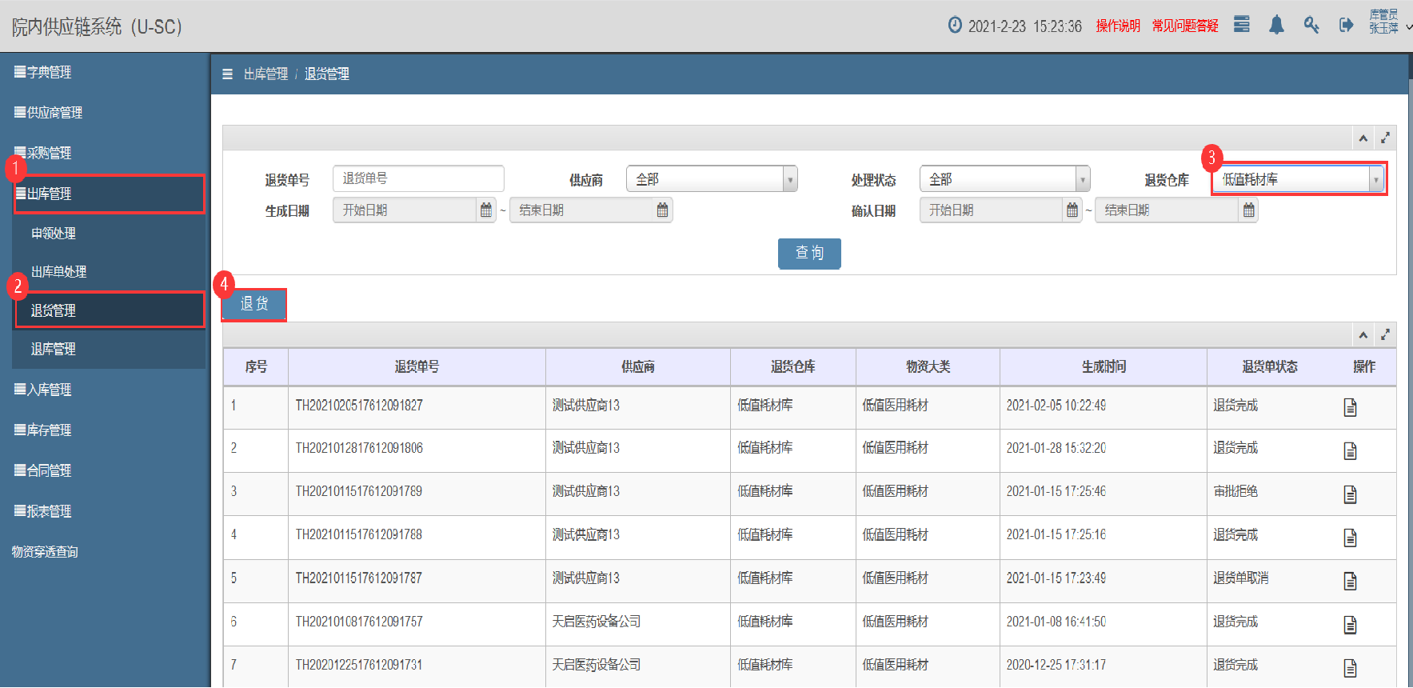Expand 供应商管理 menu
This screenshot has height=688, width=1413.
coord(49,112)
